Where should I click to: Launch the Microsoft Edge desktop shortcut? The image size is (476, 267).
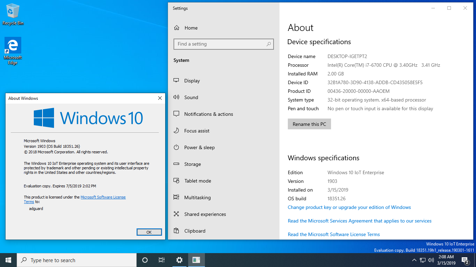pyautogui.click(x=13, y=51)
